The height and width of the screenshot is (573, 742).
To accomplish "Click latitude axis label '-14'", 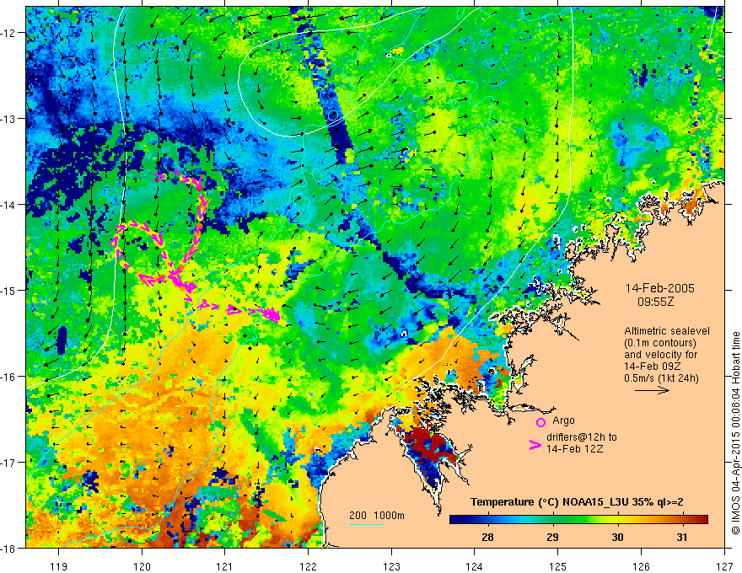I will 9,205.
